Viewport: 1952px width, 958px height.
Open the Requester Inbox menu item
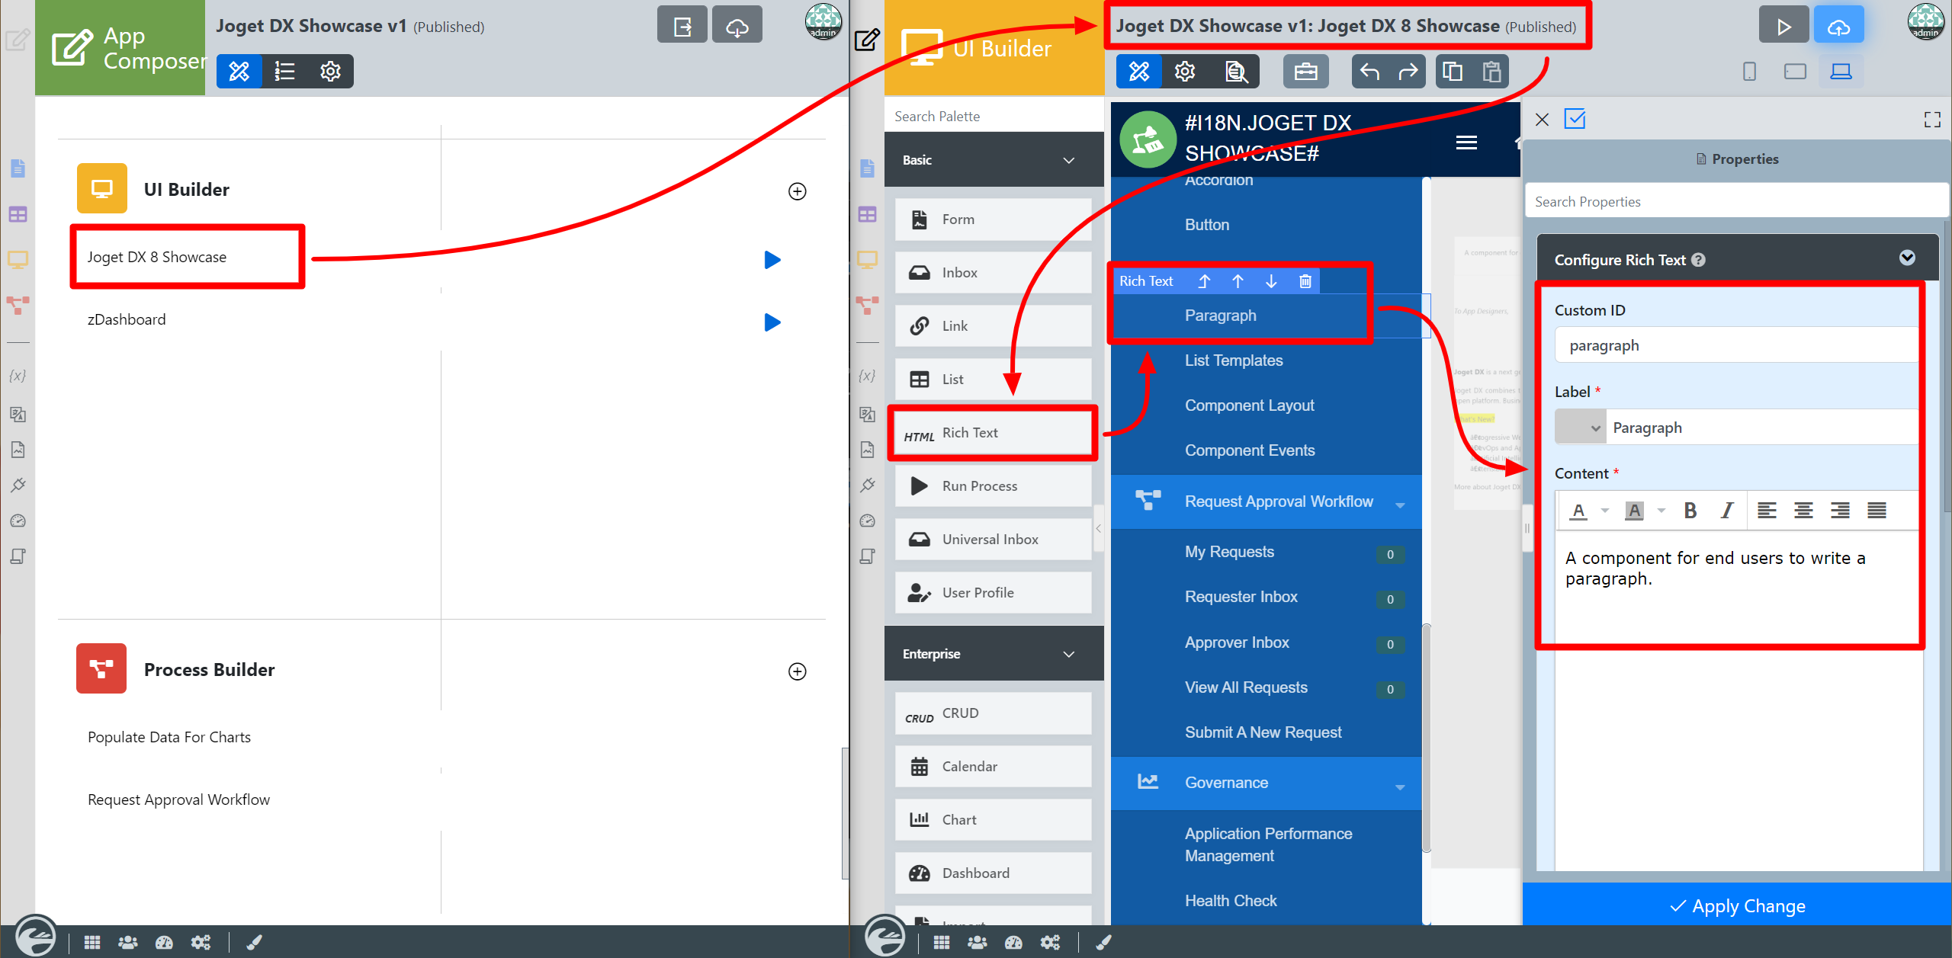coord(1241,597)
